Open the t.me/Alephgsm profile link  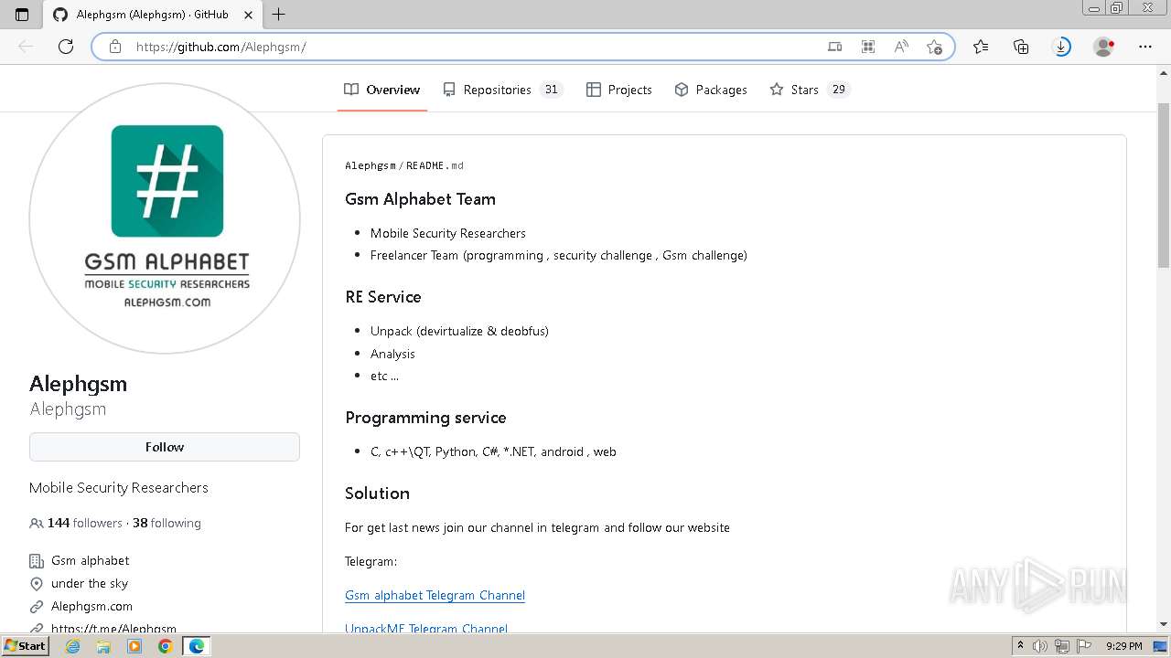click(x=113, y=629)
